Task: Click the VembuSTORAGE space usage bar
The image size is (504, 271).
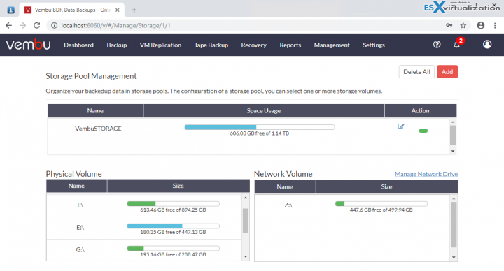Action: click(260, 127)
